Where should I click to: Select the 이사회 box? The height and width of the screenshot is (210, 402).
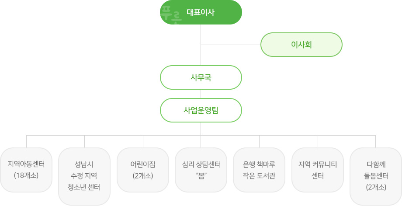coord(301,45)
